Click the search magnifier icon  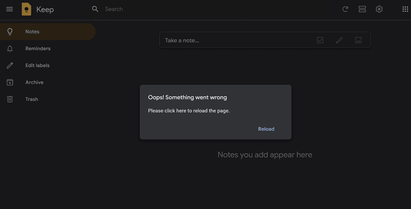point(95,9)
